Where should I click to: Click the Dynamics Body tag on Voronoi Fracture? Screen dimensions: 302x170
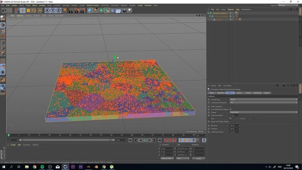coord(237,13)
